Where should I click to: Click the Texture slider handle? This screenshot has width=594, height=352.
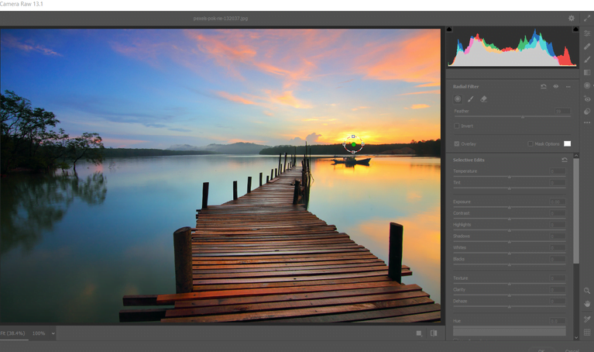(x=509, y=284)
